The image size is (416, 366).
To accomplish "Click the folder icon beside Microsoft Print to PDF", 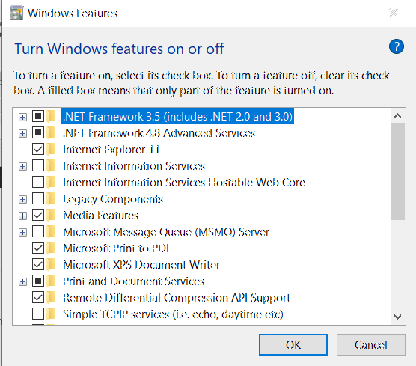I will pos(51,248).
